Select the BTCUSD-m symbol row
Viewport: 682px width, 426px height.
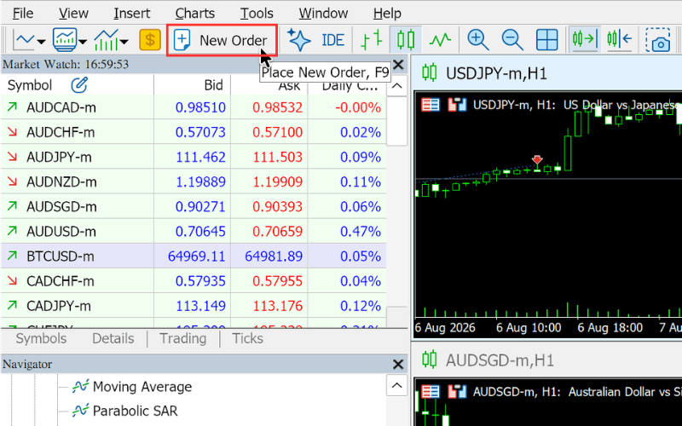(194, 256)
